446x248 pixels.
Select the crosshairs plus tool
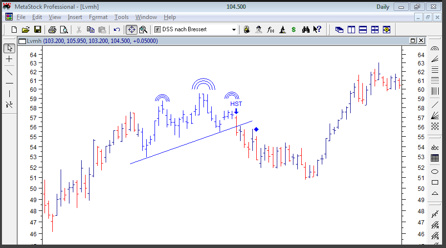click(x=9, y=59)
